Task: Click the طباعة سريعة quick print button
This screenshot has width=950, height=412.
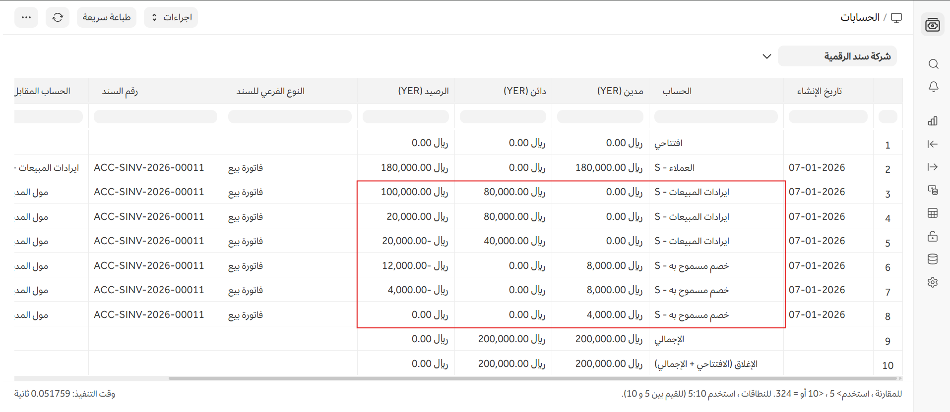Action: [107, 17]
